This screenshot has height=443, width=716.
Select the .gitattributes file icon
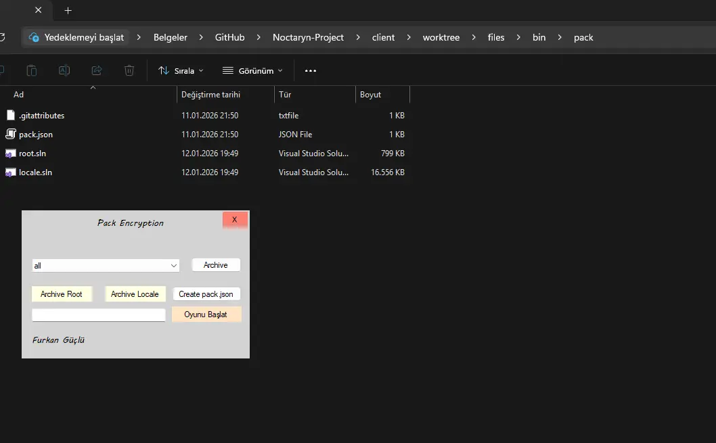(x=10, y=115)
